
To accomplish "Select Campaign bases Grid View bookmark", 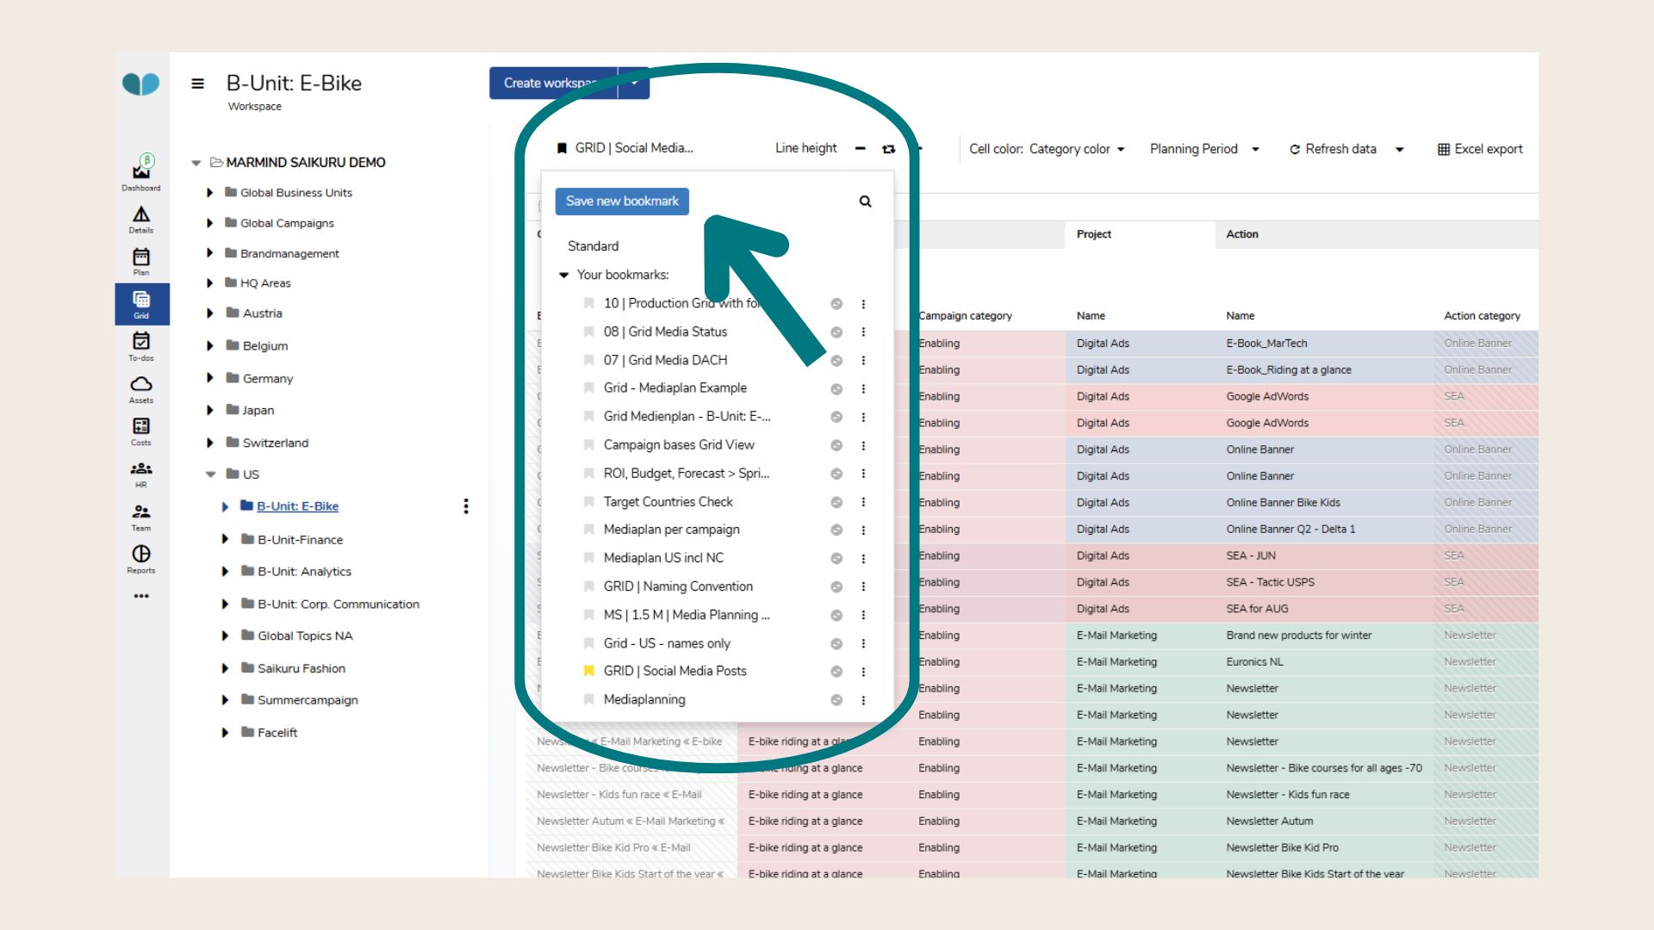I will 678,445.
